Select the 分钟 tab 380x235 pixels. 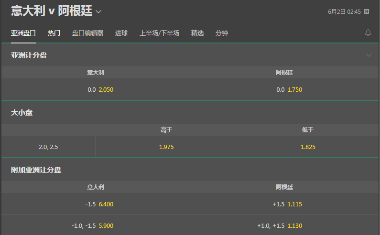[221, 33]
